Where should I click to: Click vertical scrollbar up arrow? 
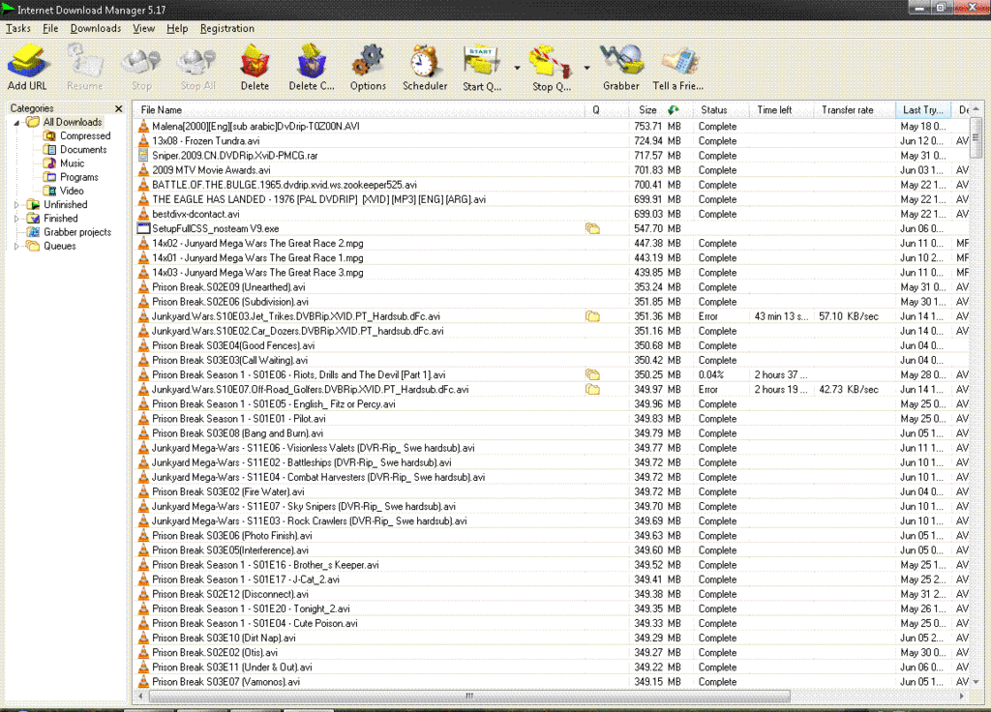pyautogui.click(x=976, y=109)
